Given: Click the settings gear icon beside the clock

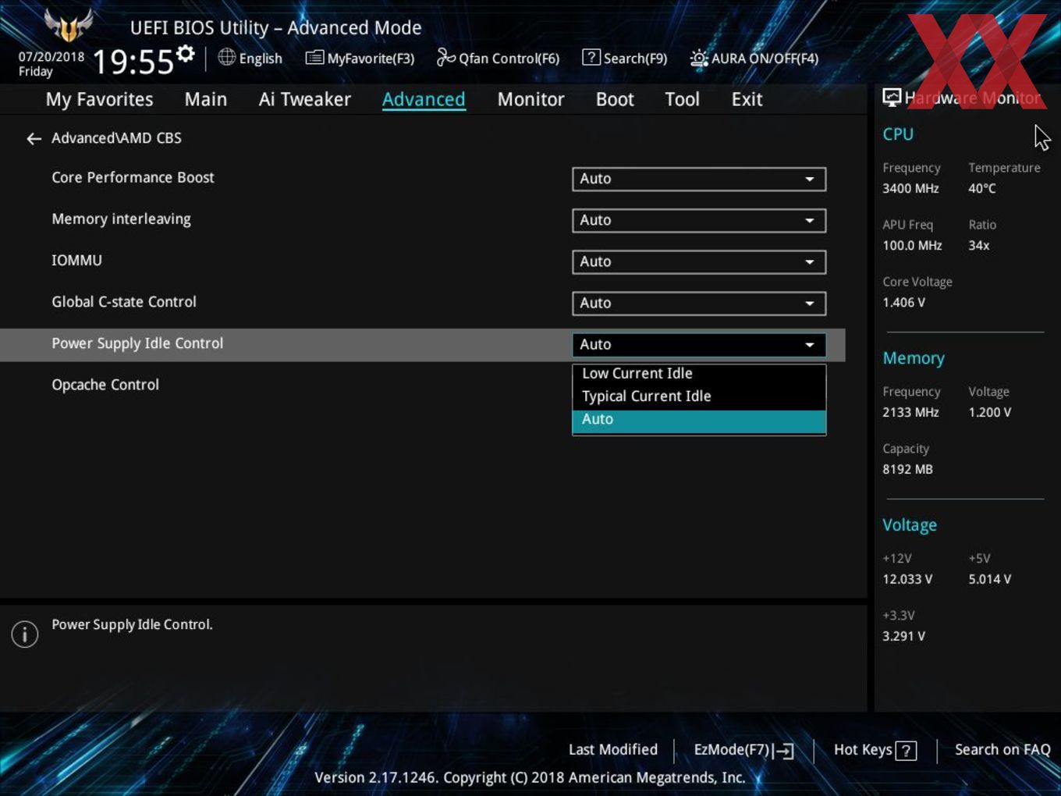Looking at the screenshot, I should [186, 54].
